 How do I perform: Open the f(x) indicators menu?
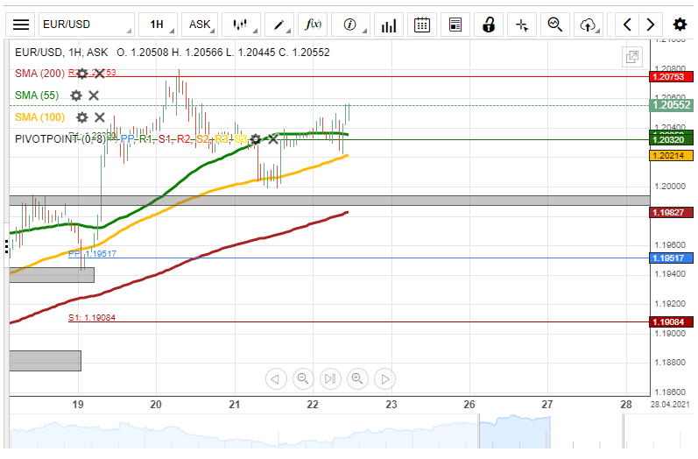(x=312, y=25)
